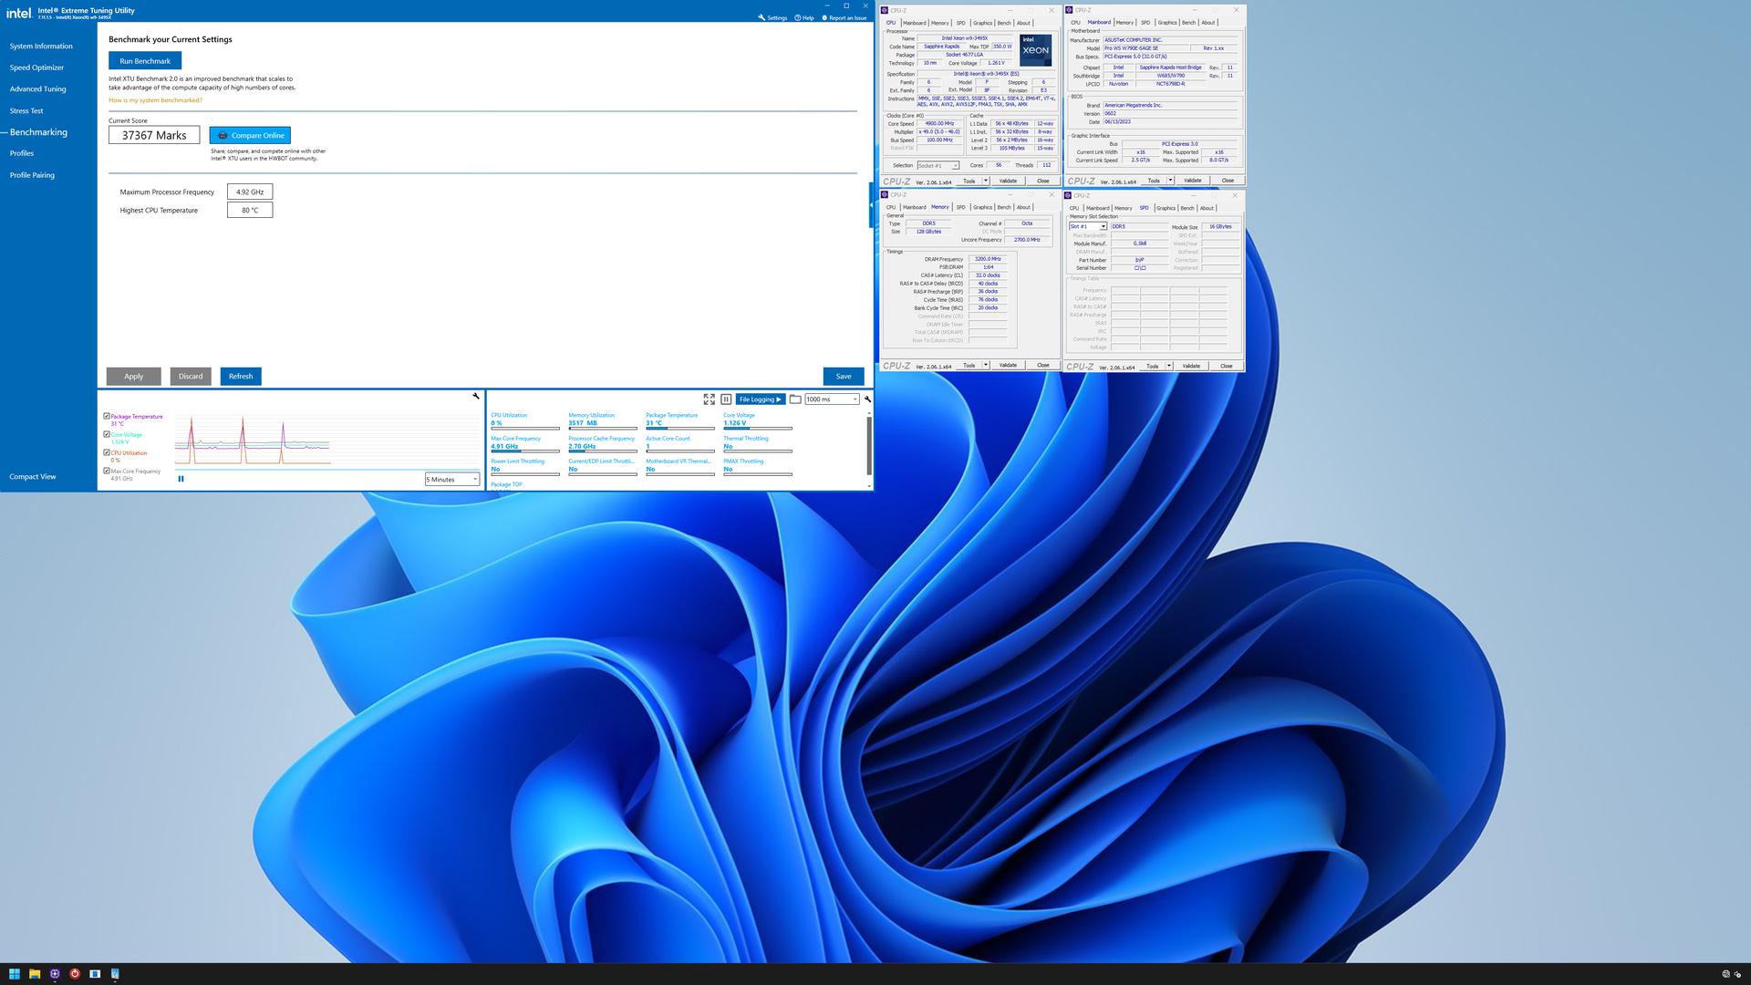This screenshot has width=1751, height=985.
Task: Click the CPU-Z title icon of Mainboard window
Action: [1069, 10]
